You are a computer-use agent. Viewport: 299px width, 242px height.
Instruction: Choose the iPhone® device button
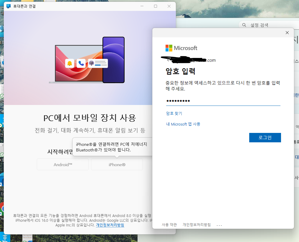[x=117, y=164]
